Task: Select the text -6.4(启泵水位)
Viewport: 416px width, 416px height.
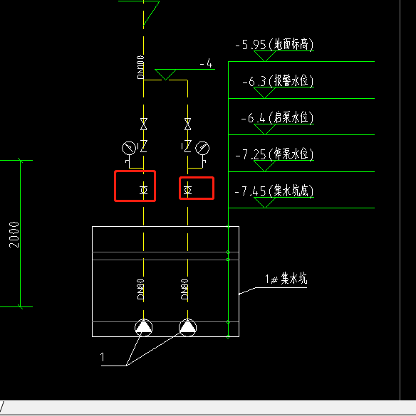Action: tap(277, 117)
